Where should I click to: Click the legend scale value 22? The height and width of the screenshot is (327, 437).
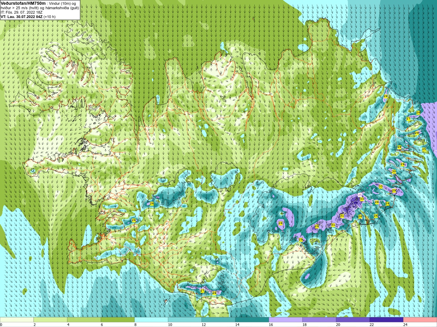(x=372, y=325)
